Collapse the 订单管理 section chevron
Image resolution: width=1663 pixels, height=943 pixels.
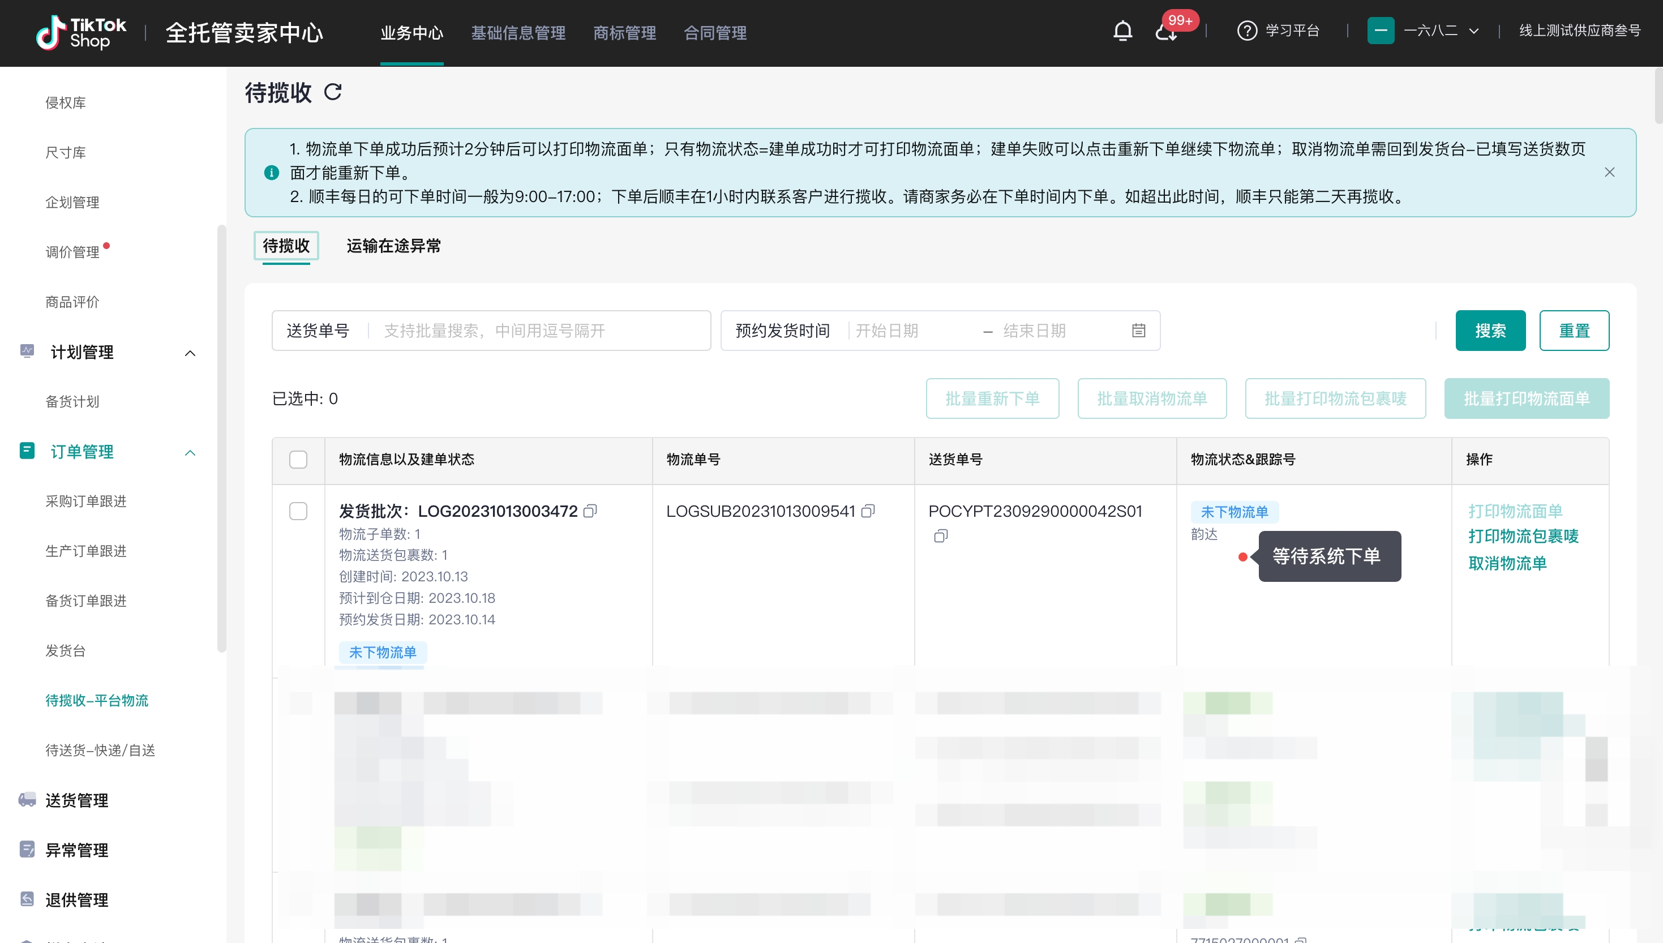(x=190, y=453)
